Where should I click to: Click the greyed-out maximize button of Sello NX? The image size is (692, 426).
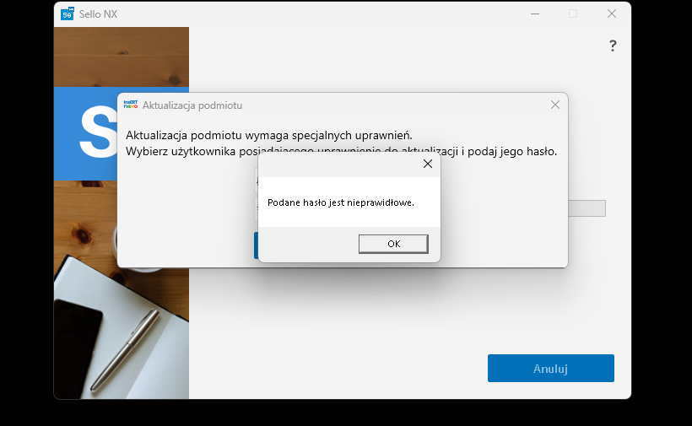pos(573,13)
